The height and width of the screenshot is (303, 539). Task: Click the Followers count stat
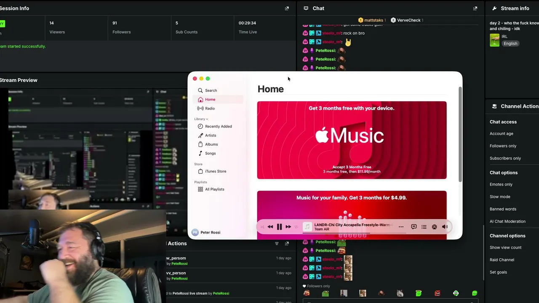point(121,27)
